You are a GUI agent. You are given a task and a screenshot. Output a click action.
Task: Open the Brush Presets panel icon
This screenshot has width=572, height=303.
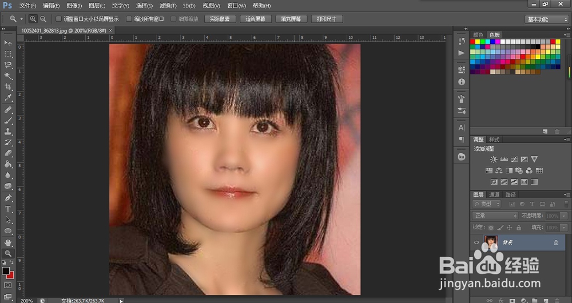[462, 110]
